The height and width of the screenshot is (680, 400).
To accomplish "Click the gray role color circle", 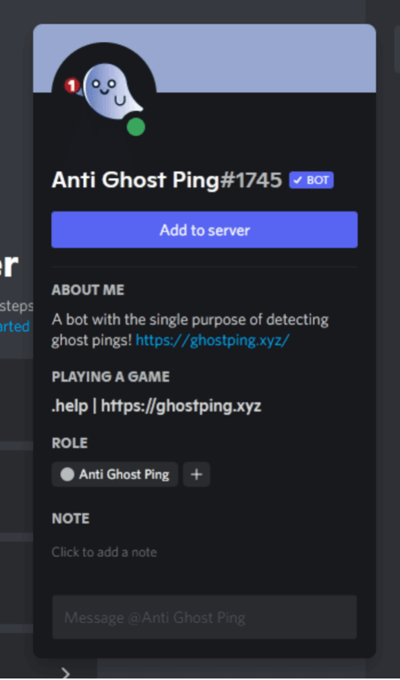I will [x=67, y=475].
